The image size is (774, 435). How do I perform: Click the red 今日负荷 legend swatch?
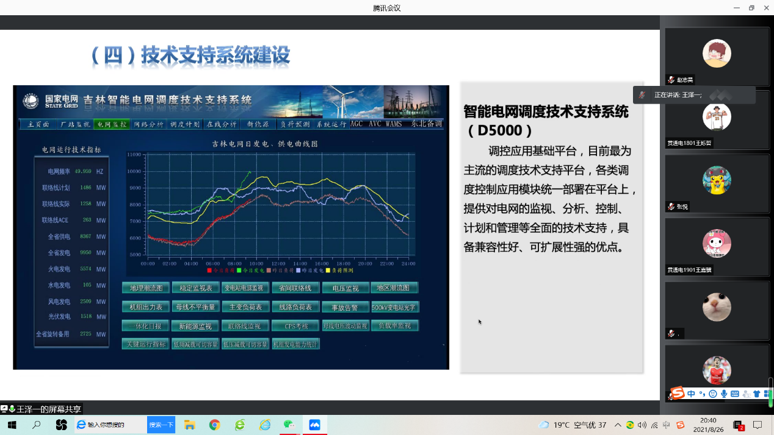[209, 270]
